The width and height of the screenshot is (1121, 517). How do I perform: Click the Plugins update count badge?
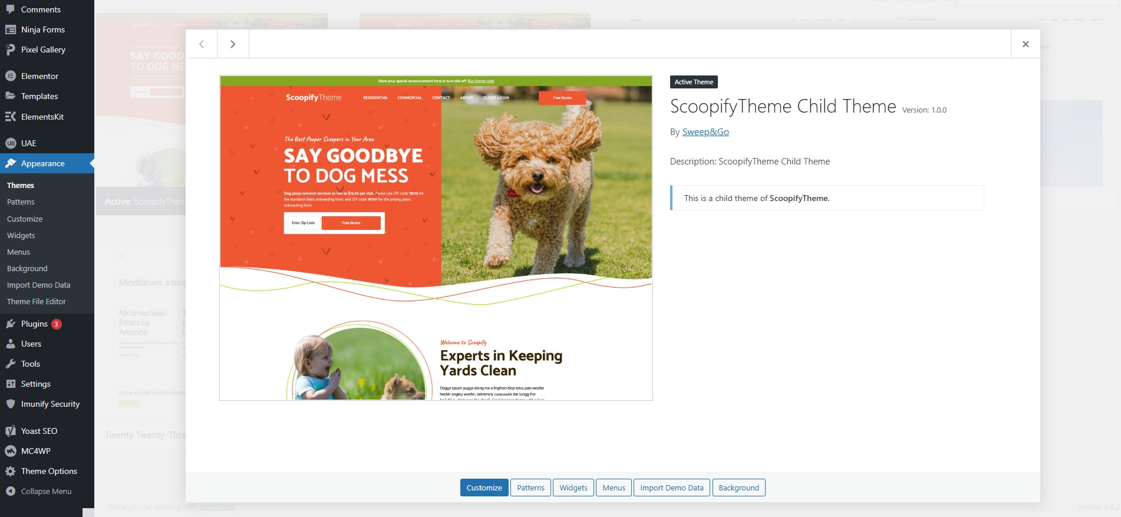tap(57, 324)
